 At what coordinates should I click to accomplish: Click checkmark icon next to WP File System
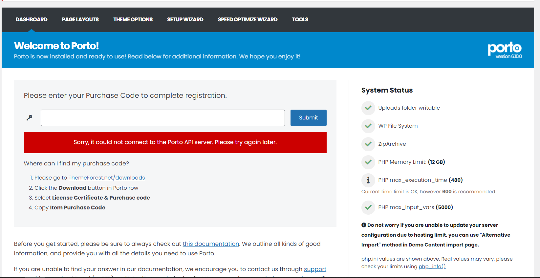(368, 126)
